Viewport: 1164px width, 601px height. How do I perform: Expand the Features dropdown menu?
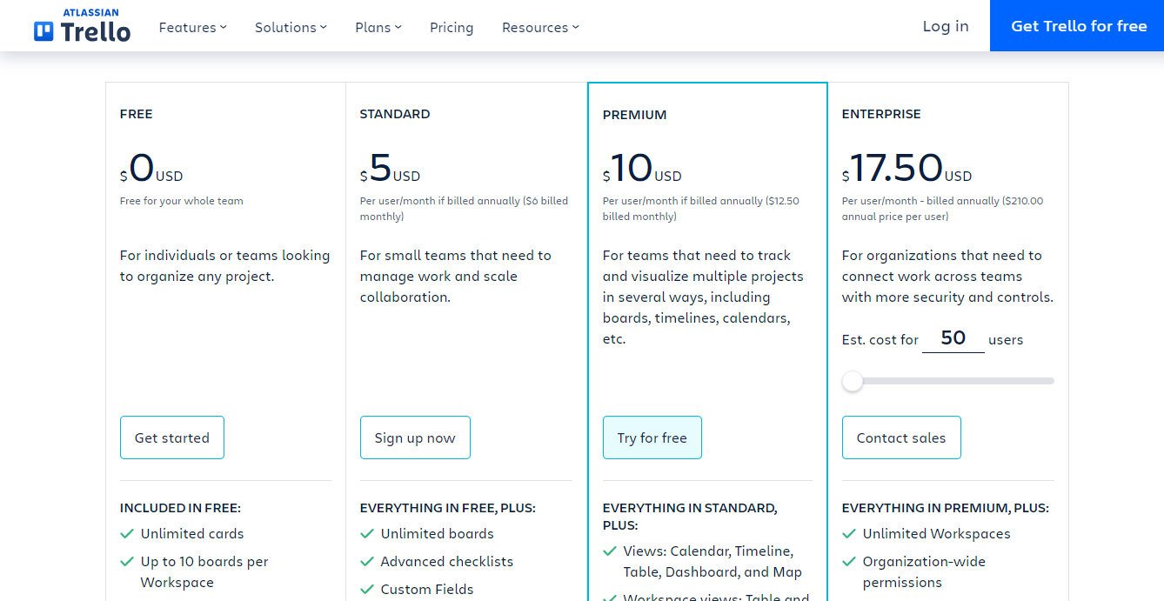pos(192,27)
